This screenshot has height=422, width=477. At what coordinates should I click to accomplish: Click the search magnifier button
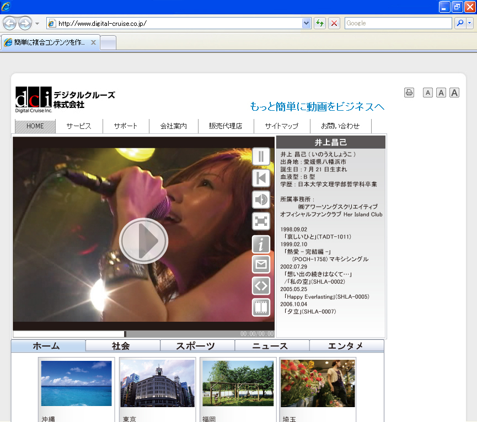coord(460,23)
